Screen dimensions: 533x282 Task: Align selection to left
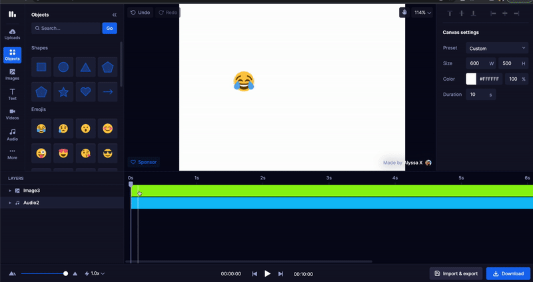493,13
